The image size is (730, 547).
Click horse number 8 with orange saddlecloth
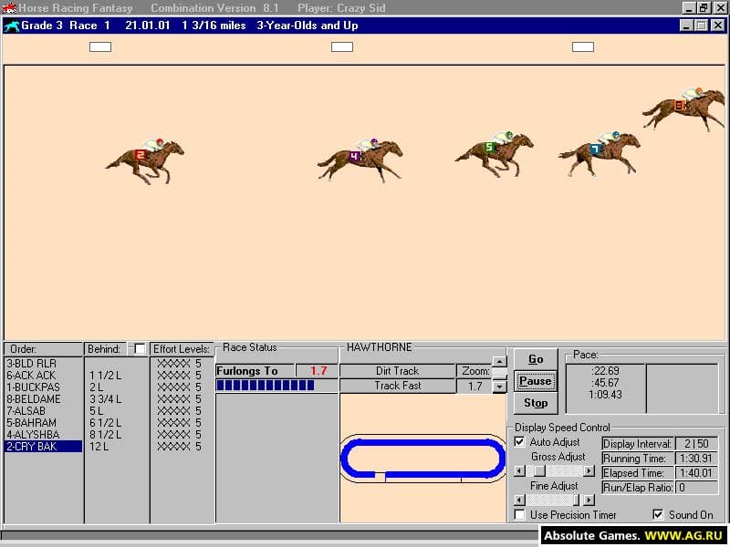pos(684,108)
